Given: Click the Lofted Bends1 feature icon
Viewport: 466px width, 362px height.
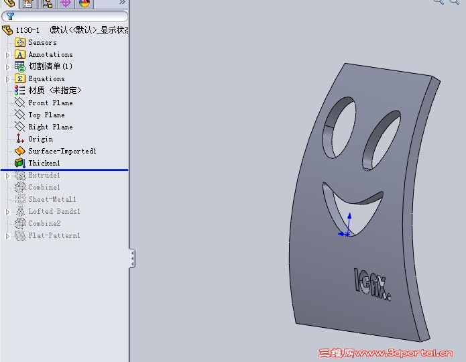Looking at the screenshot, I should pyautogui.click(x=20, y=211).
